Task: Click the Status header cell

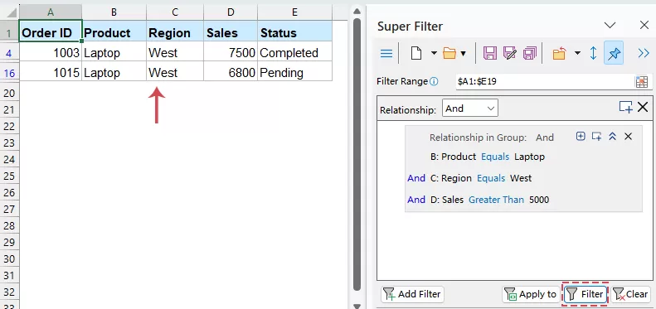Action: point(295,32)
